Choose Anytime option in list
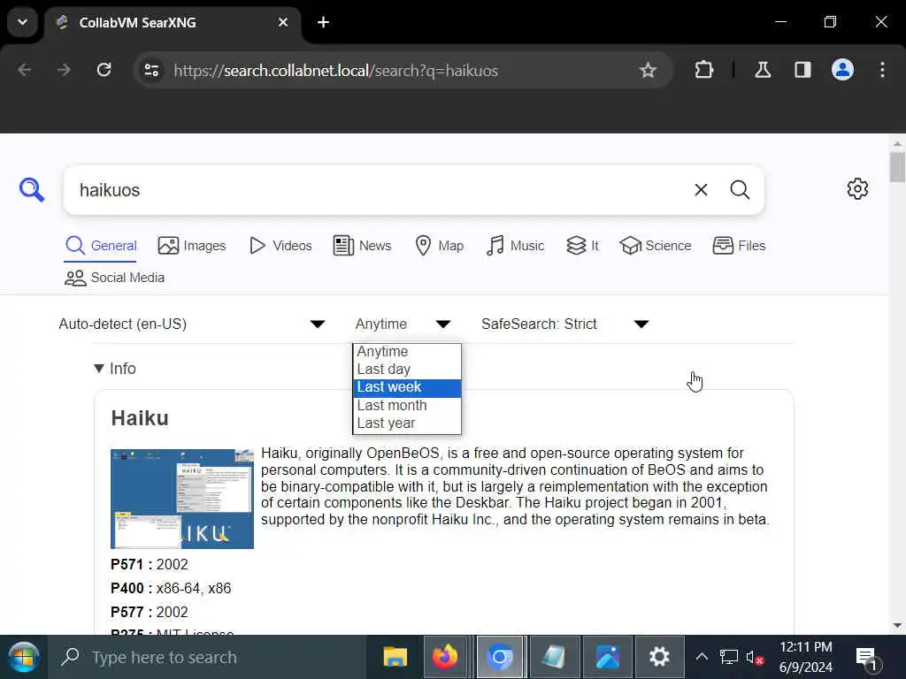 click(x=407, y=352)
